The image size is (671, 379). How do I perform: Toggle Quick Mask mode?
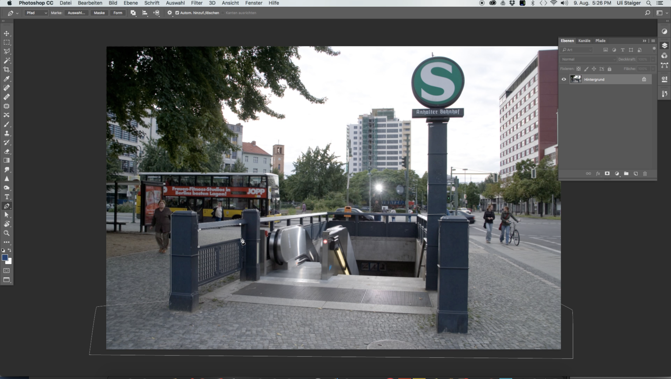(x=7, y=271)
